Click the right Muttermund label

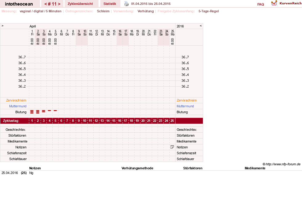[x=185, y=106]
